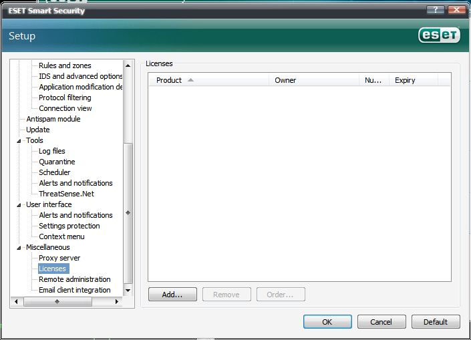The image size is (471, 340).
Task: Open Protocol filtering settings
Action: pyautogui.click(x=65, y=98)
